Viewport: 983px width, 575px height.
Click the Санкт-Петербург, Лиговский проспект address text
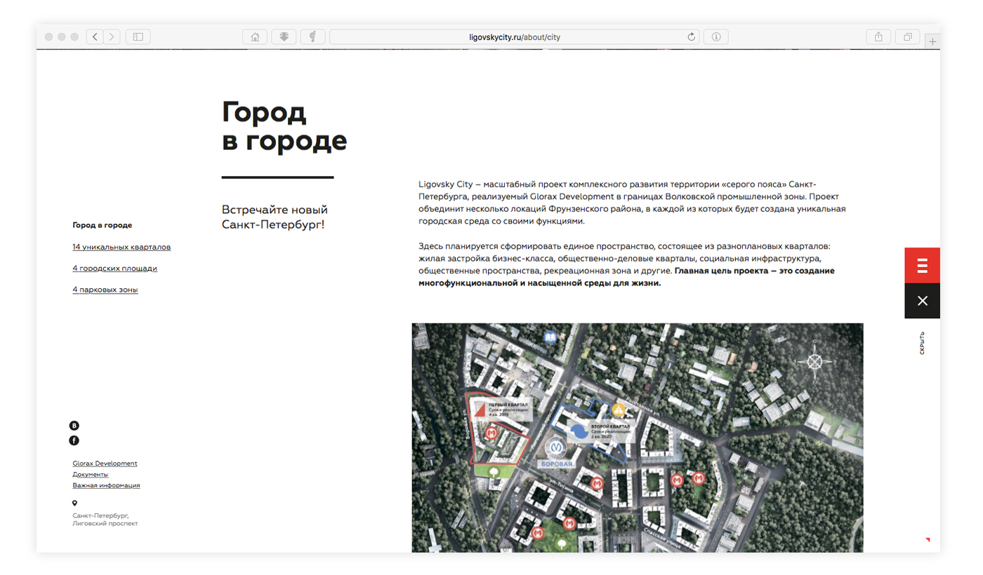click(x=105, y=520)
